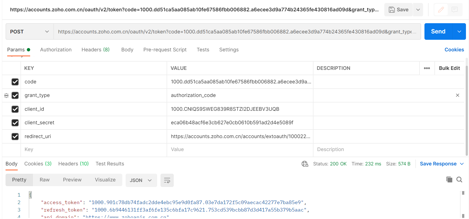Open the Save options dropdown arrow
The width and height of the screenshot is (469, 219).
[x=418, y=10]
